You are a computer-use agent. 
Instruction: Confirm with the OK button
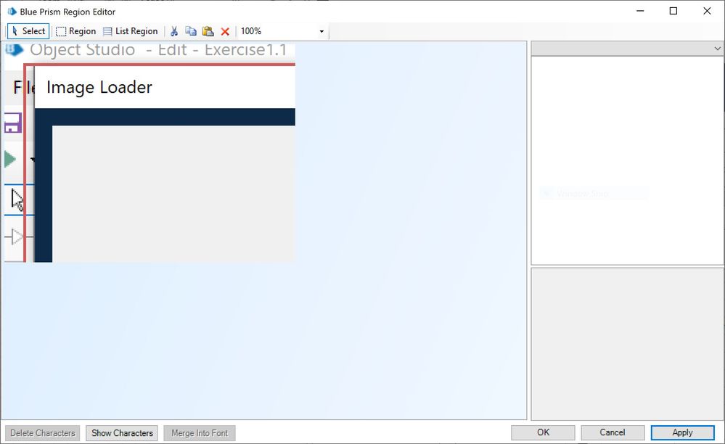[x=544, y=432]
